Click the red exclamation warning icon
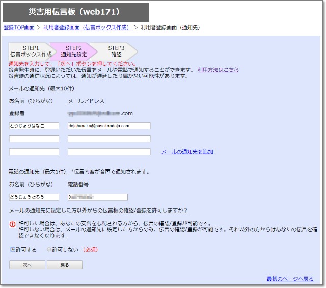Viewport: 326px width, 288px height. pyautogui.click(x=12, y=224)
